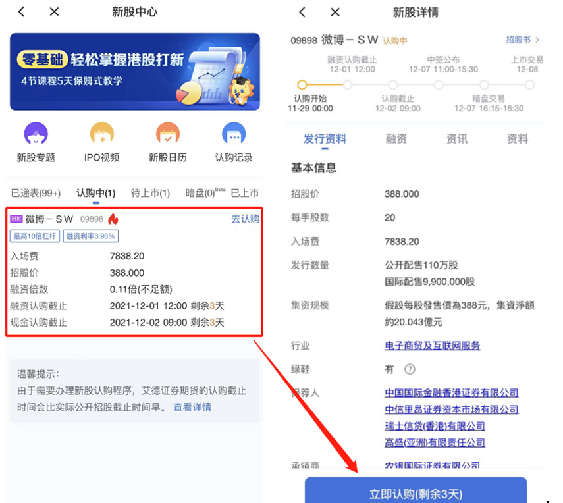Tap the 最高10倍杠杆 tag
563x503 pixels.
tap(35, 236)
